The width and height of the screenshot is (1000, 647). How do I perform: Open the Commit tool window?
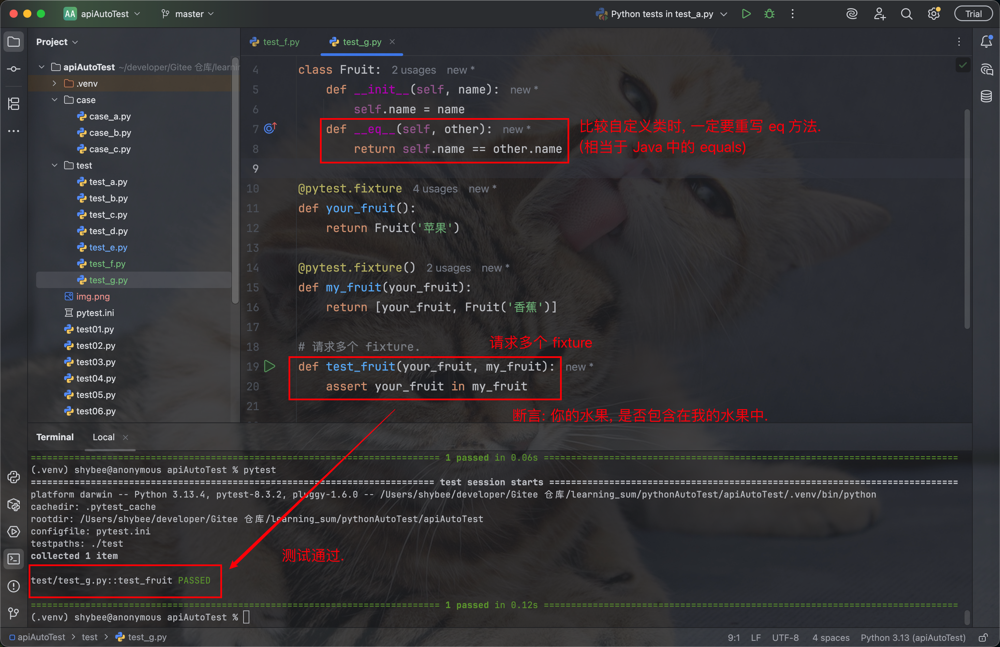pyautogui.click(x=13, y=69)
